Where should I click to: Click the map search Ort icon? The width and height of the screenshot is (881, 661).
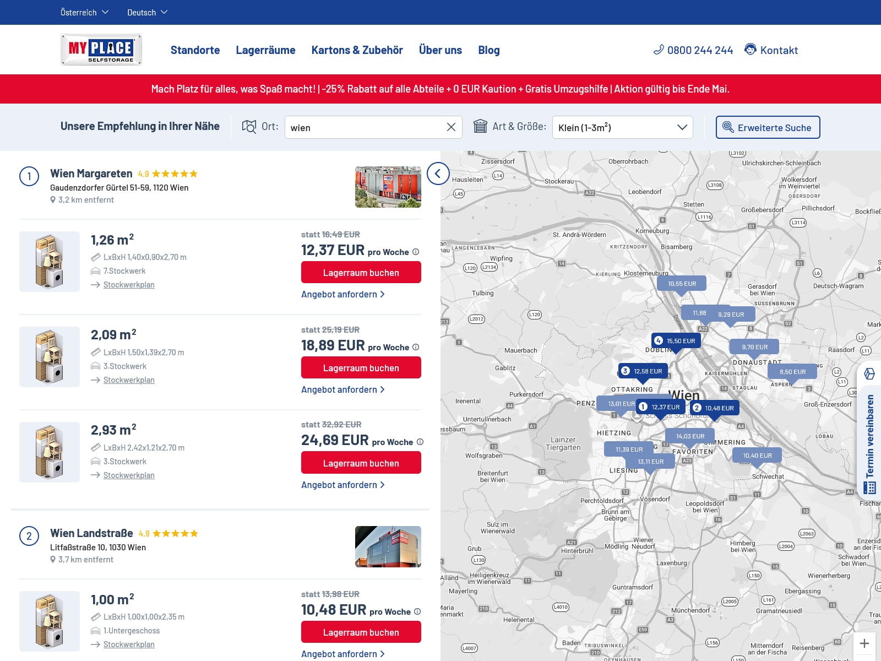(x=249, y=127)
